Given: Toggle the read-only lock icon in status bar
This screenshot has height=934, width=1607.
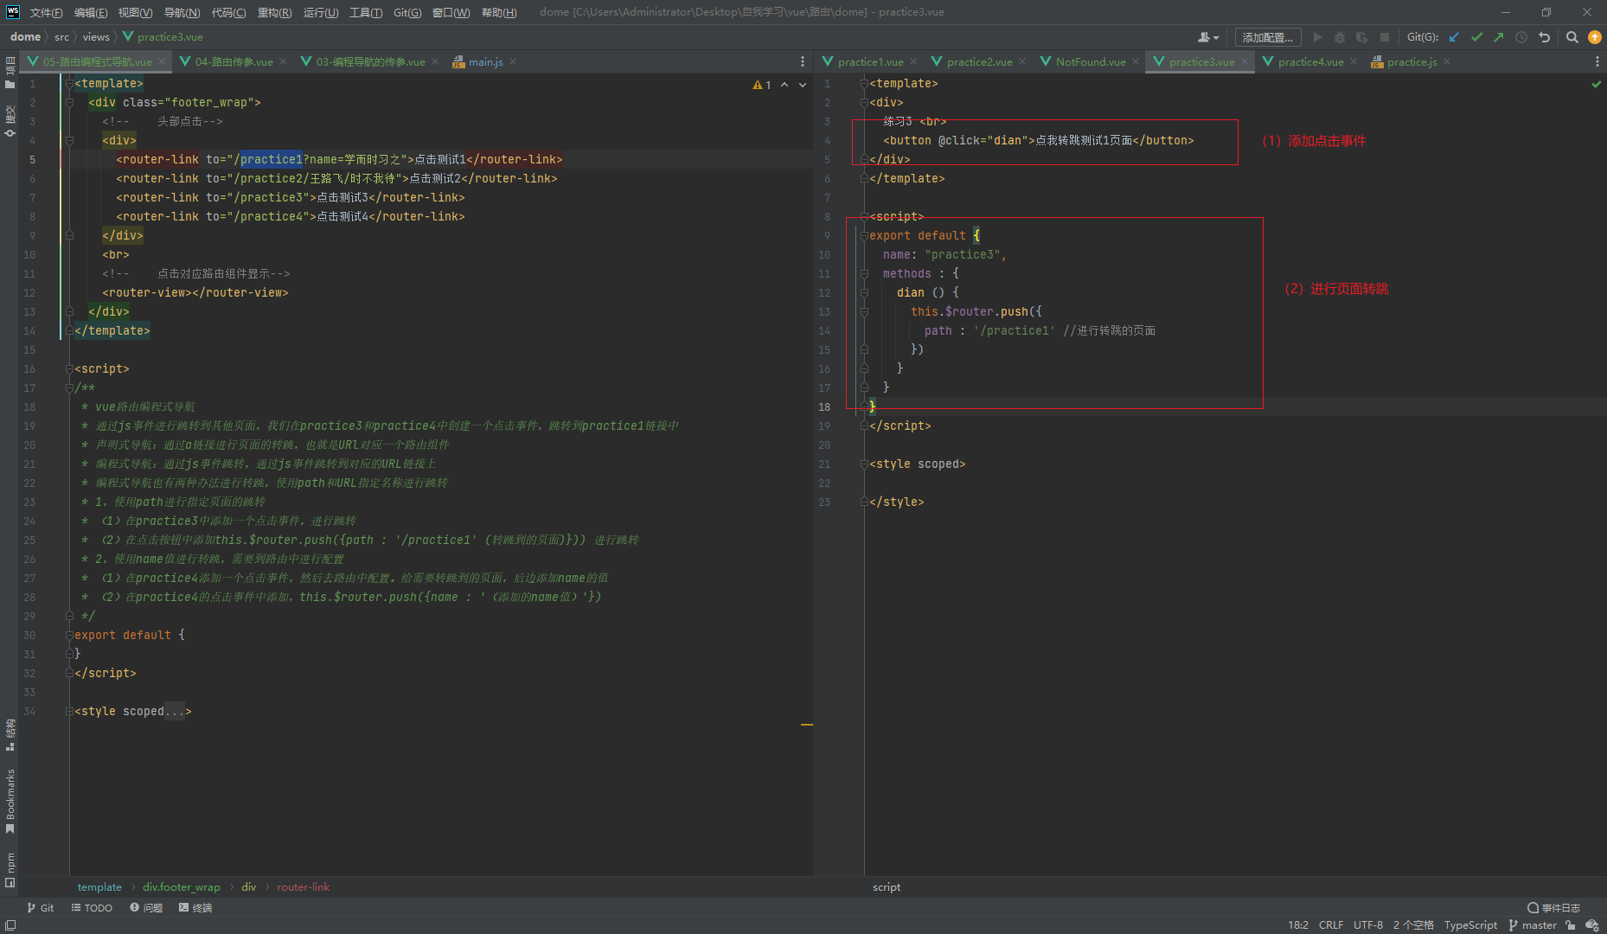Looking at the screenshot, I should click(x=1571, y=925).
